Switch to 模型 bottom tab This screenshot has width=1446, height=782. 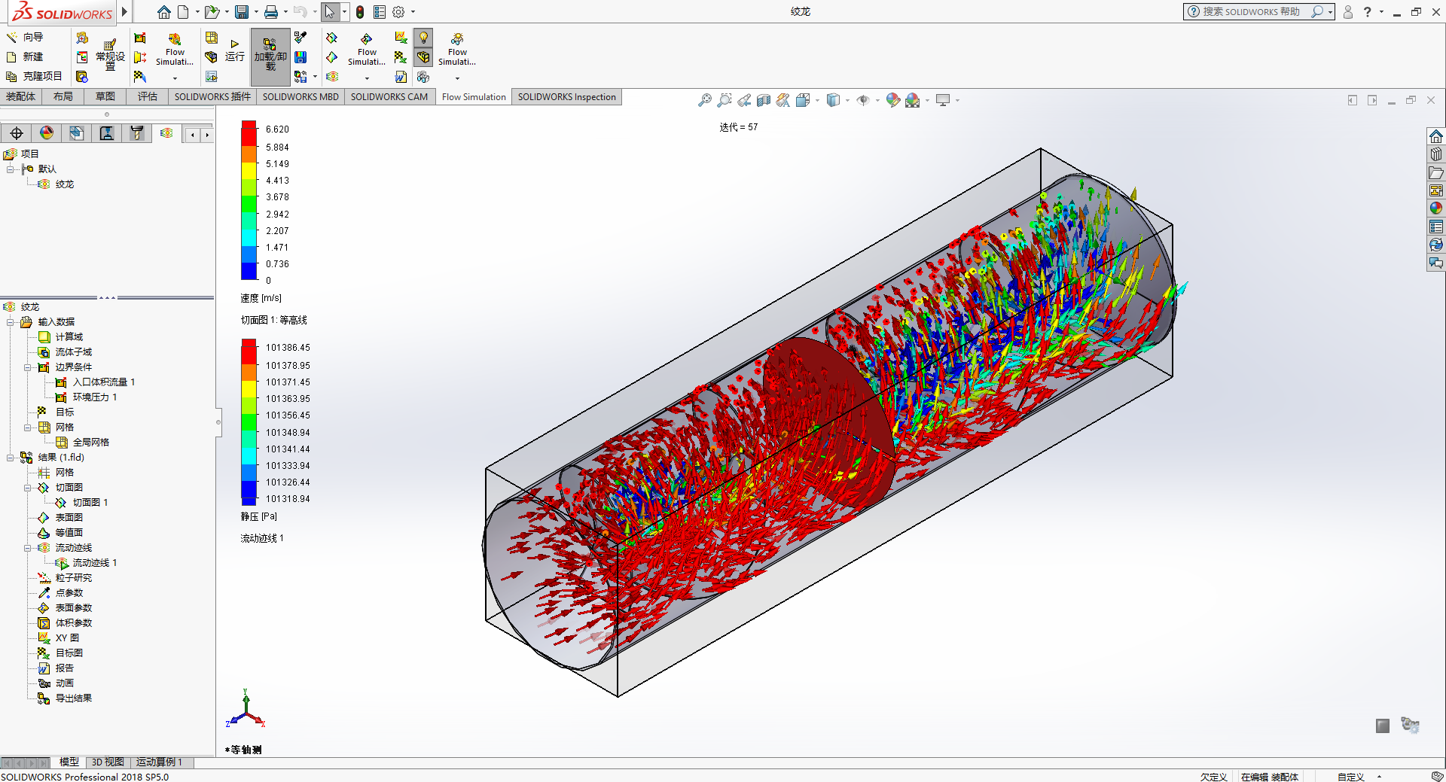(x=69, y=762)
